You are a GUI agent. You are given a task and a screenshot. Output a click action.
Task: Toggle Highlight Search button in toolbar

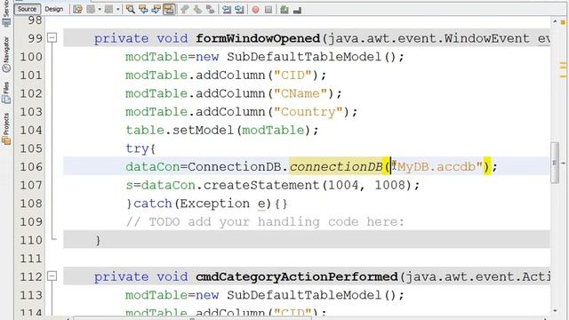[169, 10]
